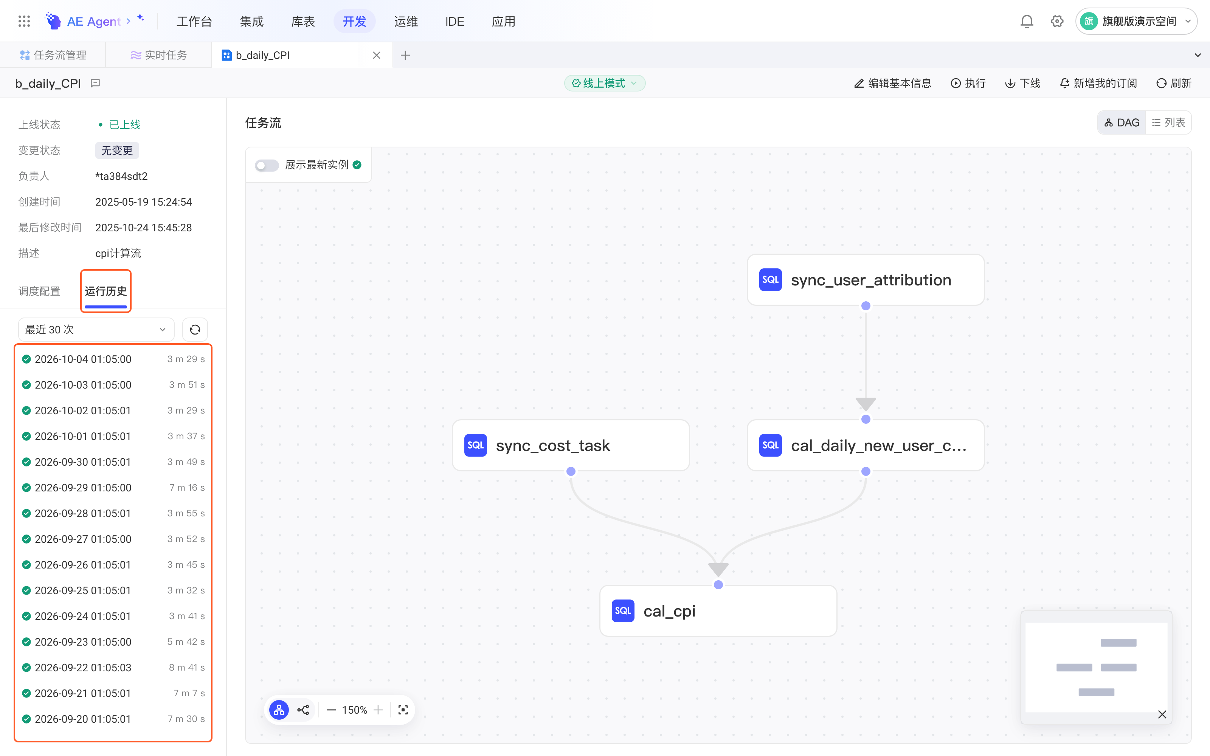Screen dimensions: 1210x756
Task: Zoom in the DAG canvas
Action: click(x=378, y=710)
